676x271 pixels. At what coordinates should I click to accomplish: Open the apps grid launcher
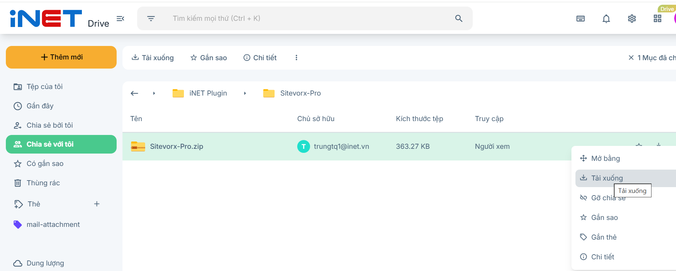[x=657, y=19]
